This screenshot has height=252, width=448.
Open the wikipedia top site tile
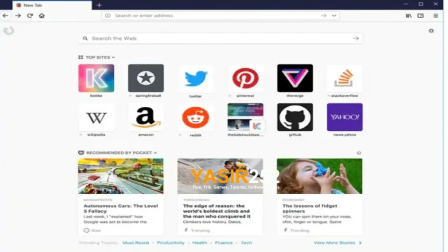tap(96, 117)
